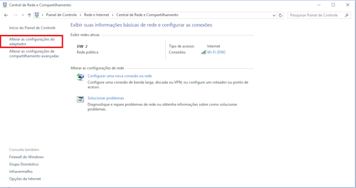Open the Wi-Fi (DW) connection link
356x188 pixels.
point(216,52)
